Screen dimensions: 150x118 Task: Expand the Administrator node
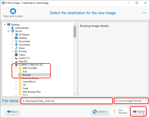[x=9, y=28]
